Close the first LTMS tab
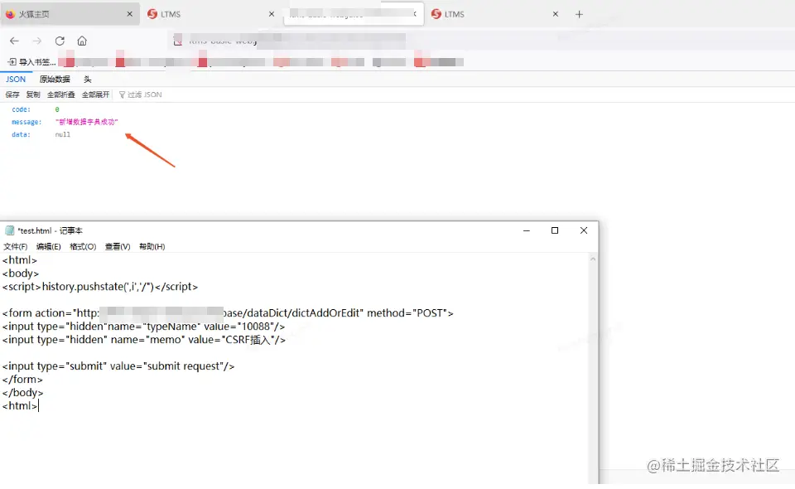Image resolution: width=795 pixels, height=489 pixels. click(272, 14)
